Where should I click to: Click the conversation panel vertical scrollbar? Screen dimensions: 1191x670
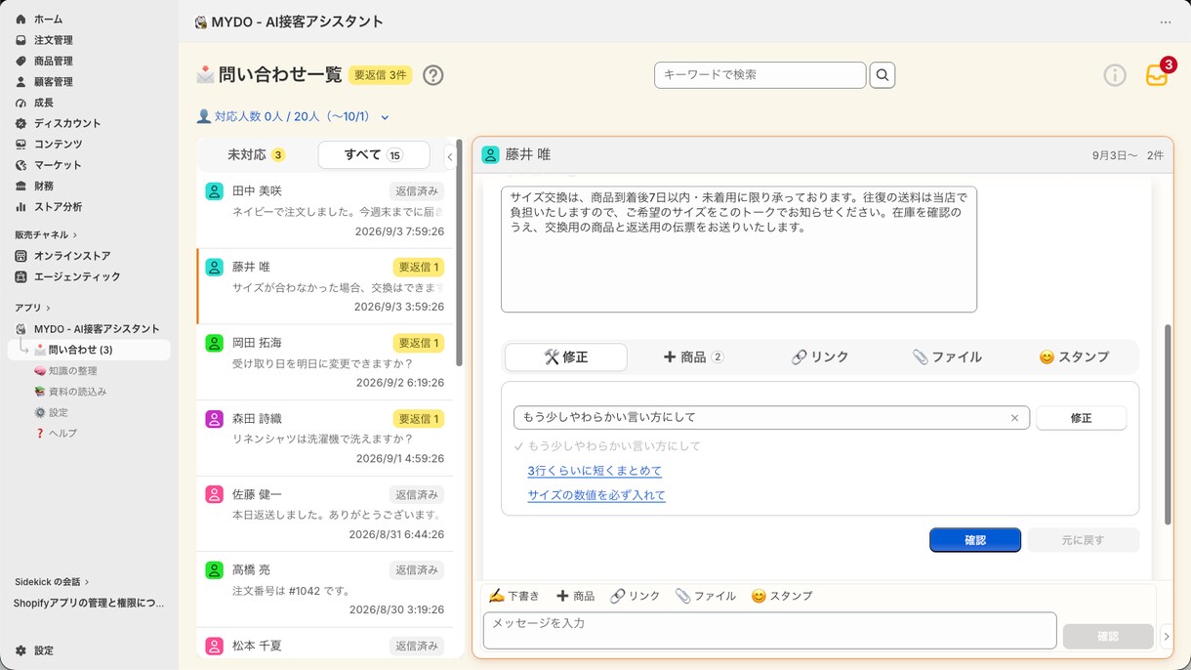click(1167, 425)
